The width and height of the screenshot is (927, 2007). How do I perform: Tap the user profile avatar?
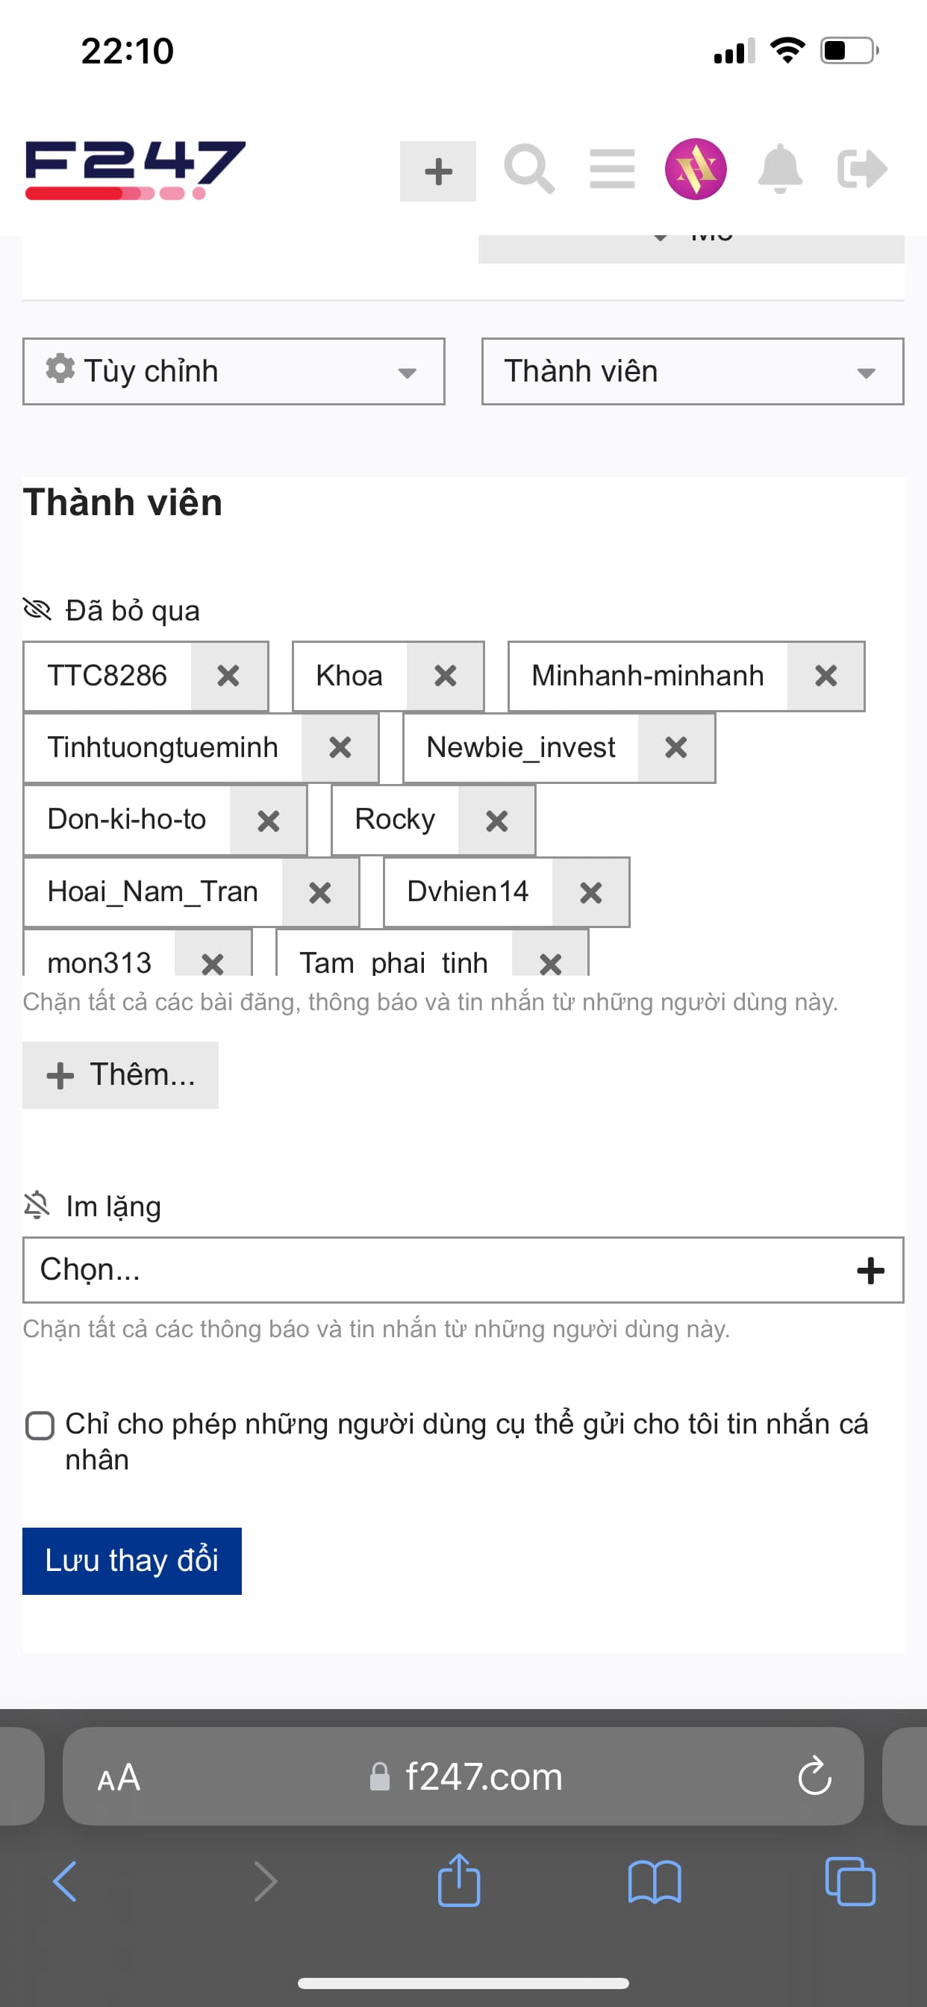[x=696, y=169]
